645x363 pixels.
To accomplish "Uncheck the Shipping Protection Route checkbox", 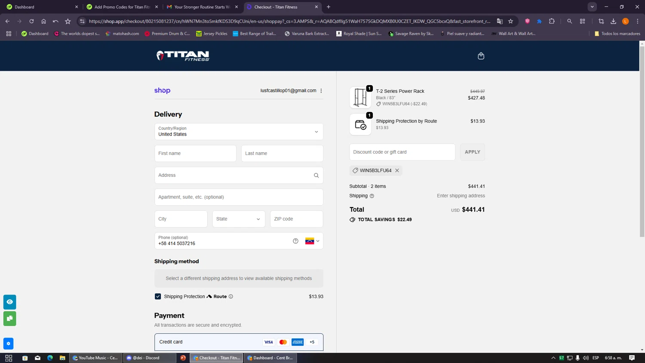I will pyautogui.click(x=158, y=296).
